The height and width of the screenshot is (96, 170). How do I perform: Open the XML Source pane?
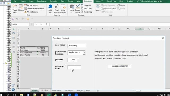tap(98, 8)
